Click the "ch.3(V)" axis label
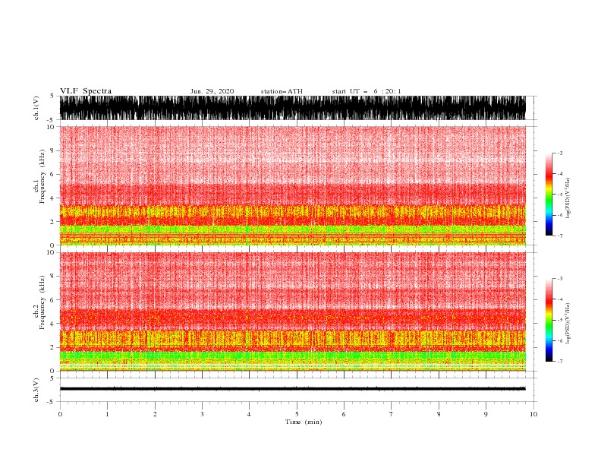601x465 pixels. pyautogui.click(x=36, y=390)
